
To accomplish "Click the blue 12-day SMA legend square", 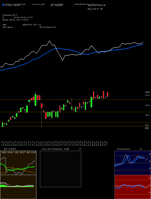I will point(3,5).
